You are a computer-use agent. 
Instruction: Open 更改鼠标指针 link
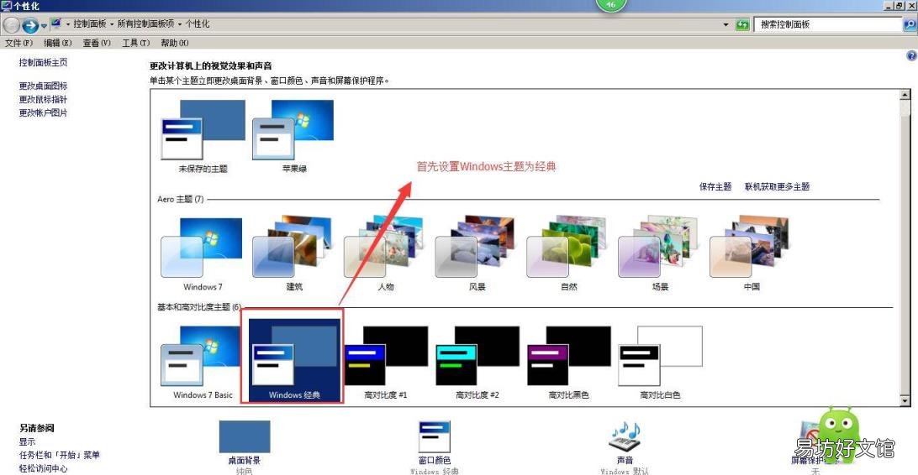coord(44,99)
